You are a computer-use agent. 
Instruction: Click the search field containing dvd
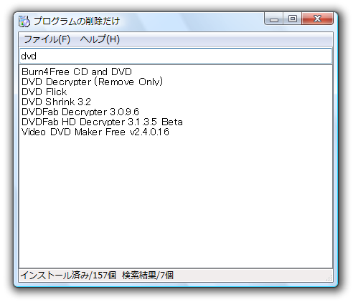point(176,56)
